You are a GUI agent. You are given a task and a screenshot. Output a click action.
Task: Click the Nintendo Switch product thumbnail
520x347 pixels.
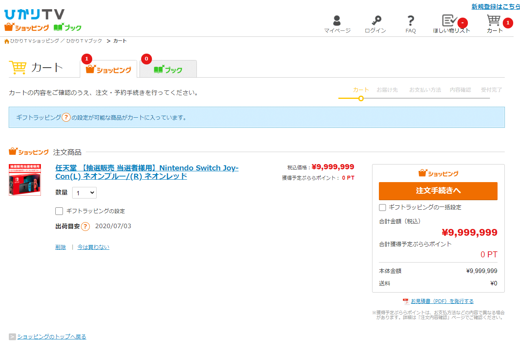tap(25, 180)
